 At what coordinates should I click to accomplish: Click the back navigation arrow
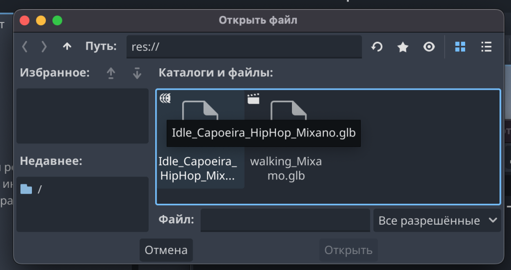[x=24, y=47]
